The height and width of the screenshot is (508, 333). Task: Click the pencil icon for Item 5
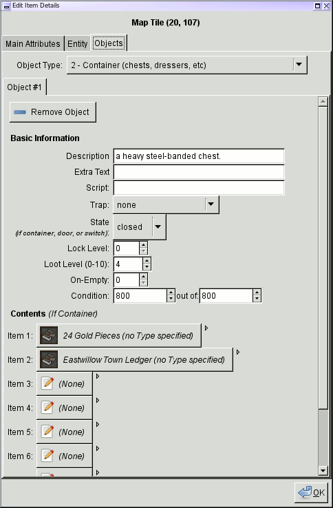(47, 431)
